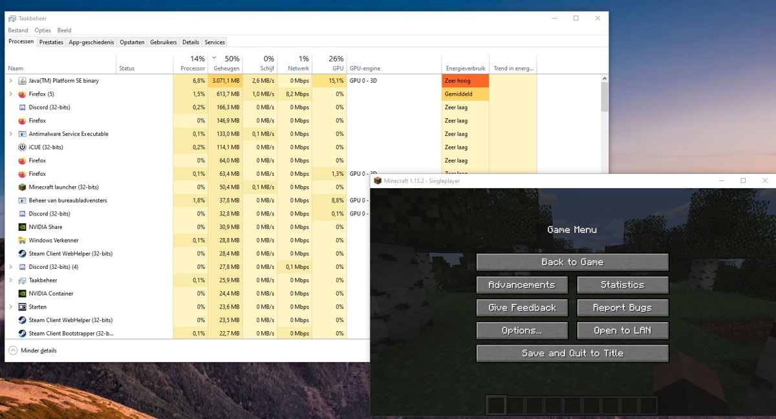This screenshot has height=419, width=776.
Task: Expand the Discord (32-bits) (4) group
Action: click(x=10, y=267)
